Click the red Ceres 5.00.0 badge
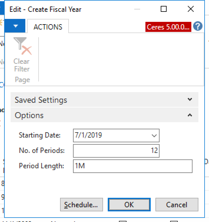209x222 pixels. tap(168, 27)
